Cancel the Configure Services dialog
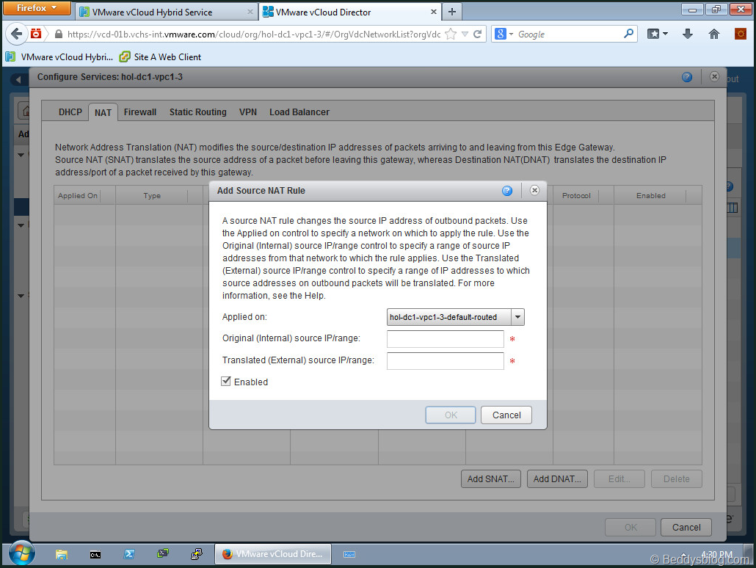 coord(686,527)
